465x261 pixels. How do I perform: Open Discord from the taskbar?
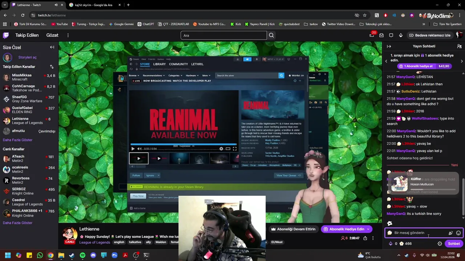[93, 255]
